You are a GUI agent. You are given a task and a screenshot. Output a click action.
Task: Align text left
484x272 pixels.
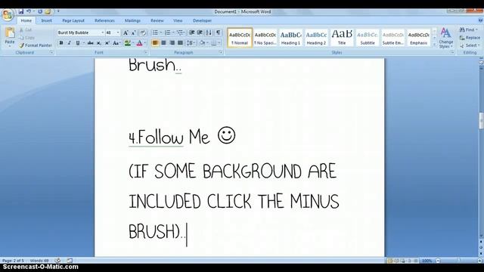pos(155,43)
